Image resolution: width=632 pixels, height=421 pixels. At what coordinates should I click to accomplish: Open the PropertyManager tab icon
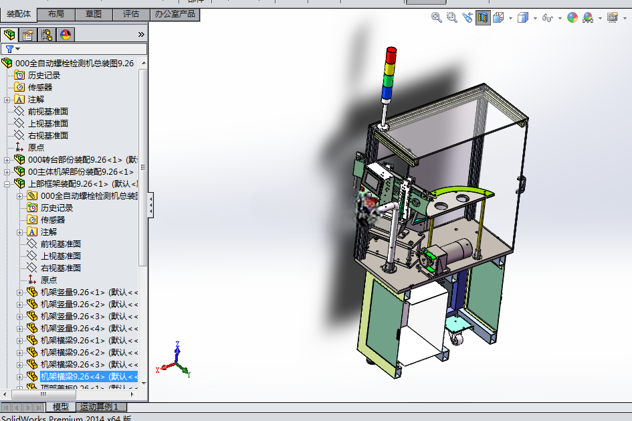28,35
